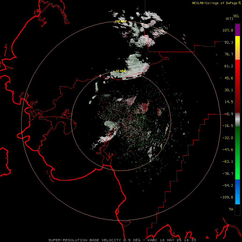Click the 50 NMI range ring label
This screenshot has height=242, width=242.
121,71
